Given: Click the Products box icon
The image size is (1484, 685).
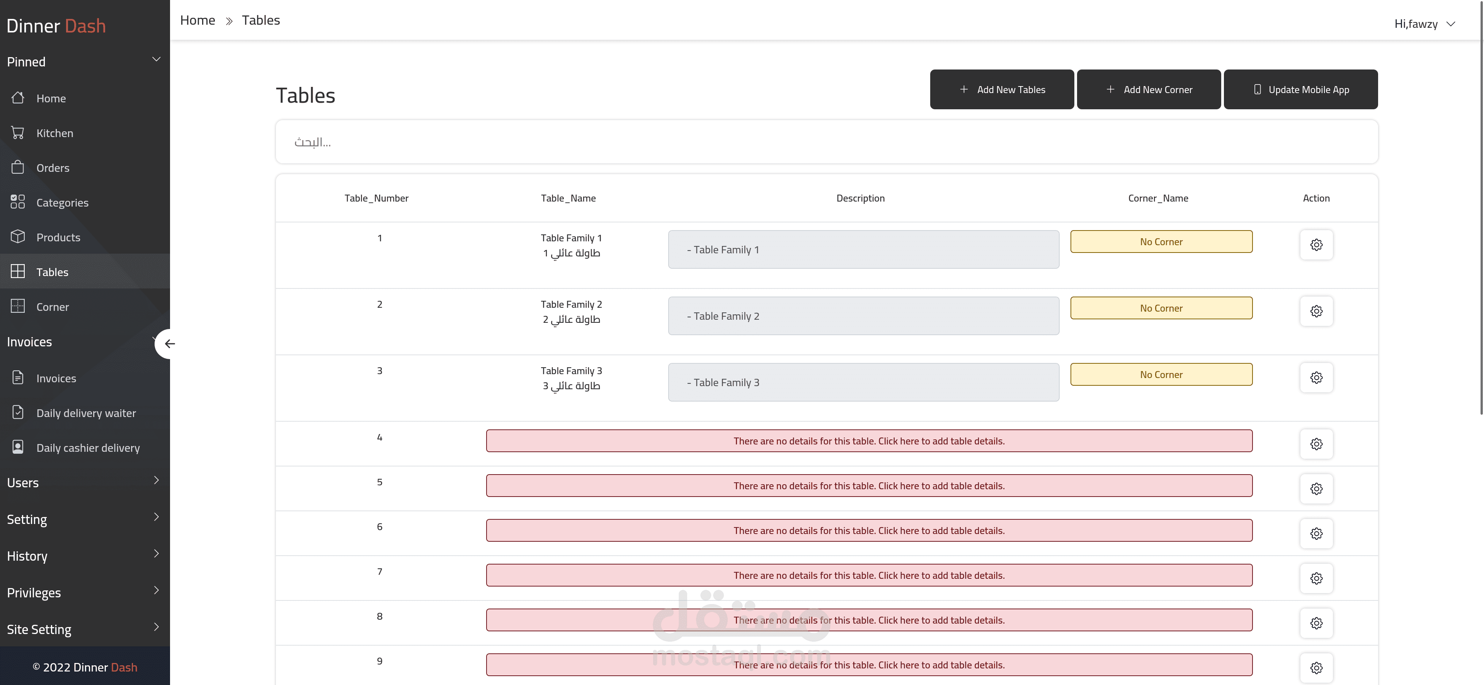Looking at the screenshot, I should click(x=18, y=237).
